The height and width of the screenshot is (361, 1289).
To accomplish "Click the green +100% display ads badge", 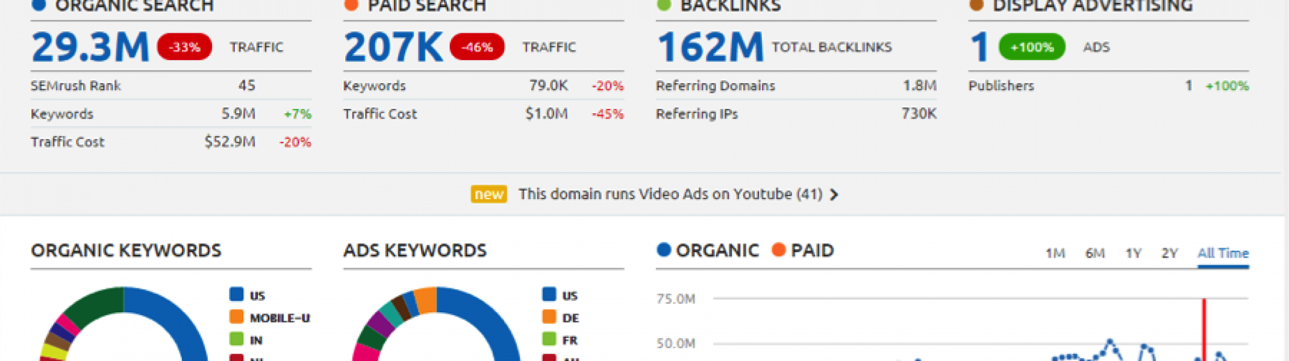I will pos(1032,47).
